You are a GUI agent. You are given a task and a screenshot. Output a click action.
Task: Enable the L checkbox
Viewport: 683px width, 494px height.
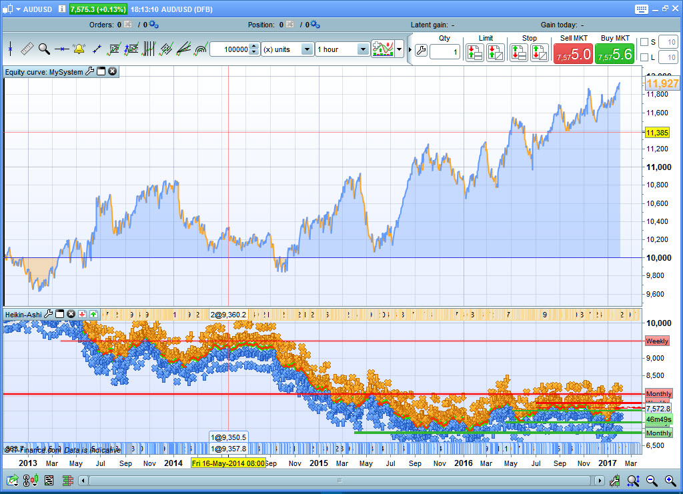(644, 57)
